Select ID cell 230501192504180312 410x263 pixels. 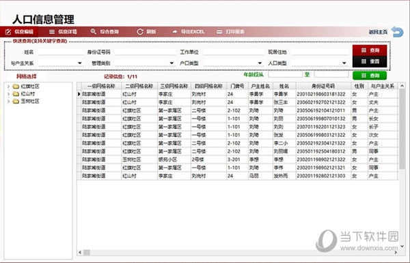323,151
